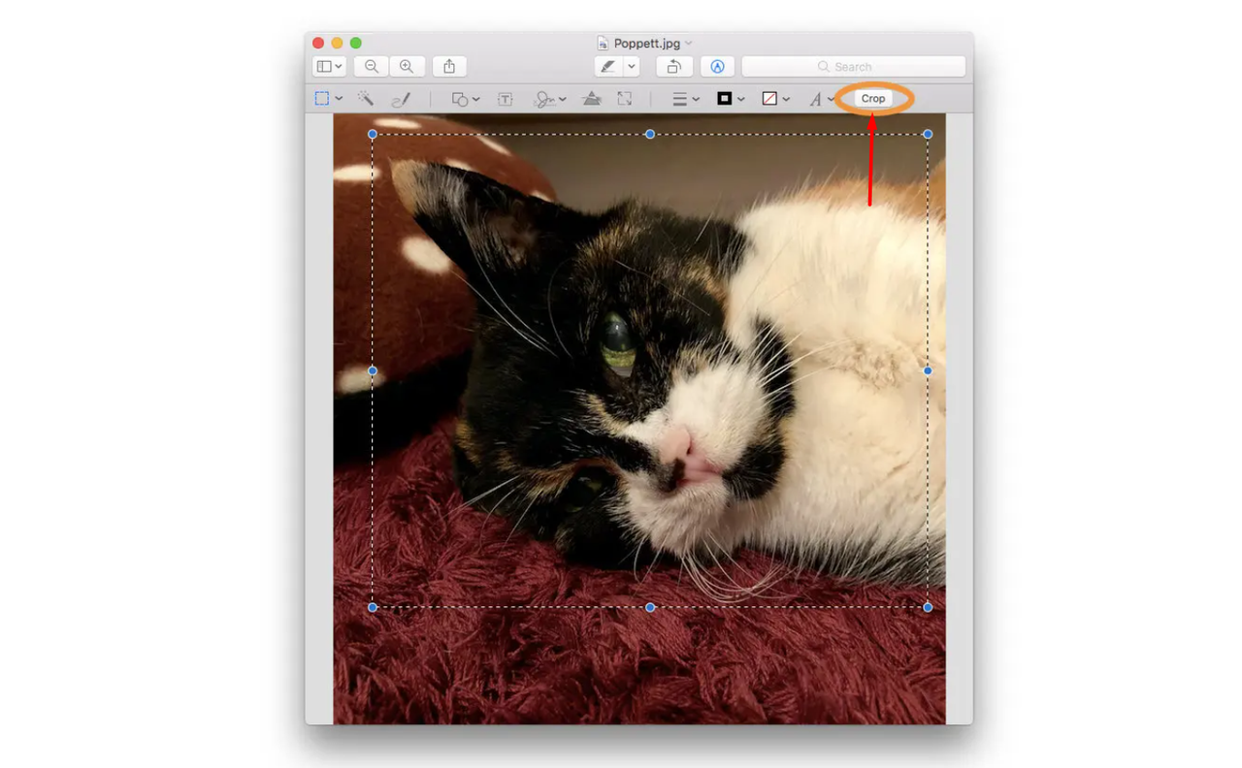The image size is (1242, 768).
Task: Click the bottom-left selection handle
Action: (x=373, y=607)
